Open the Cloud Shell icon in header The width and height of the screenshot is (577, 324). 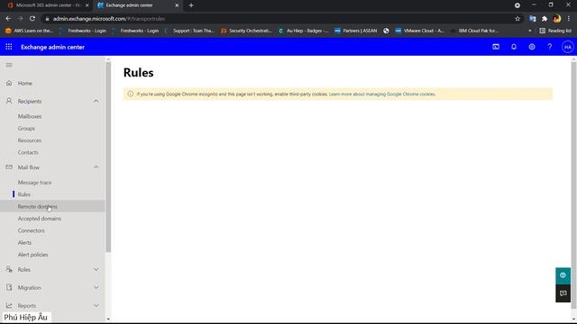(496, 47)
